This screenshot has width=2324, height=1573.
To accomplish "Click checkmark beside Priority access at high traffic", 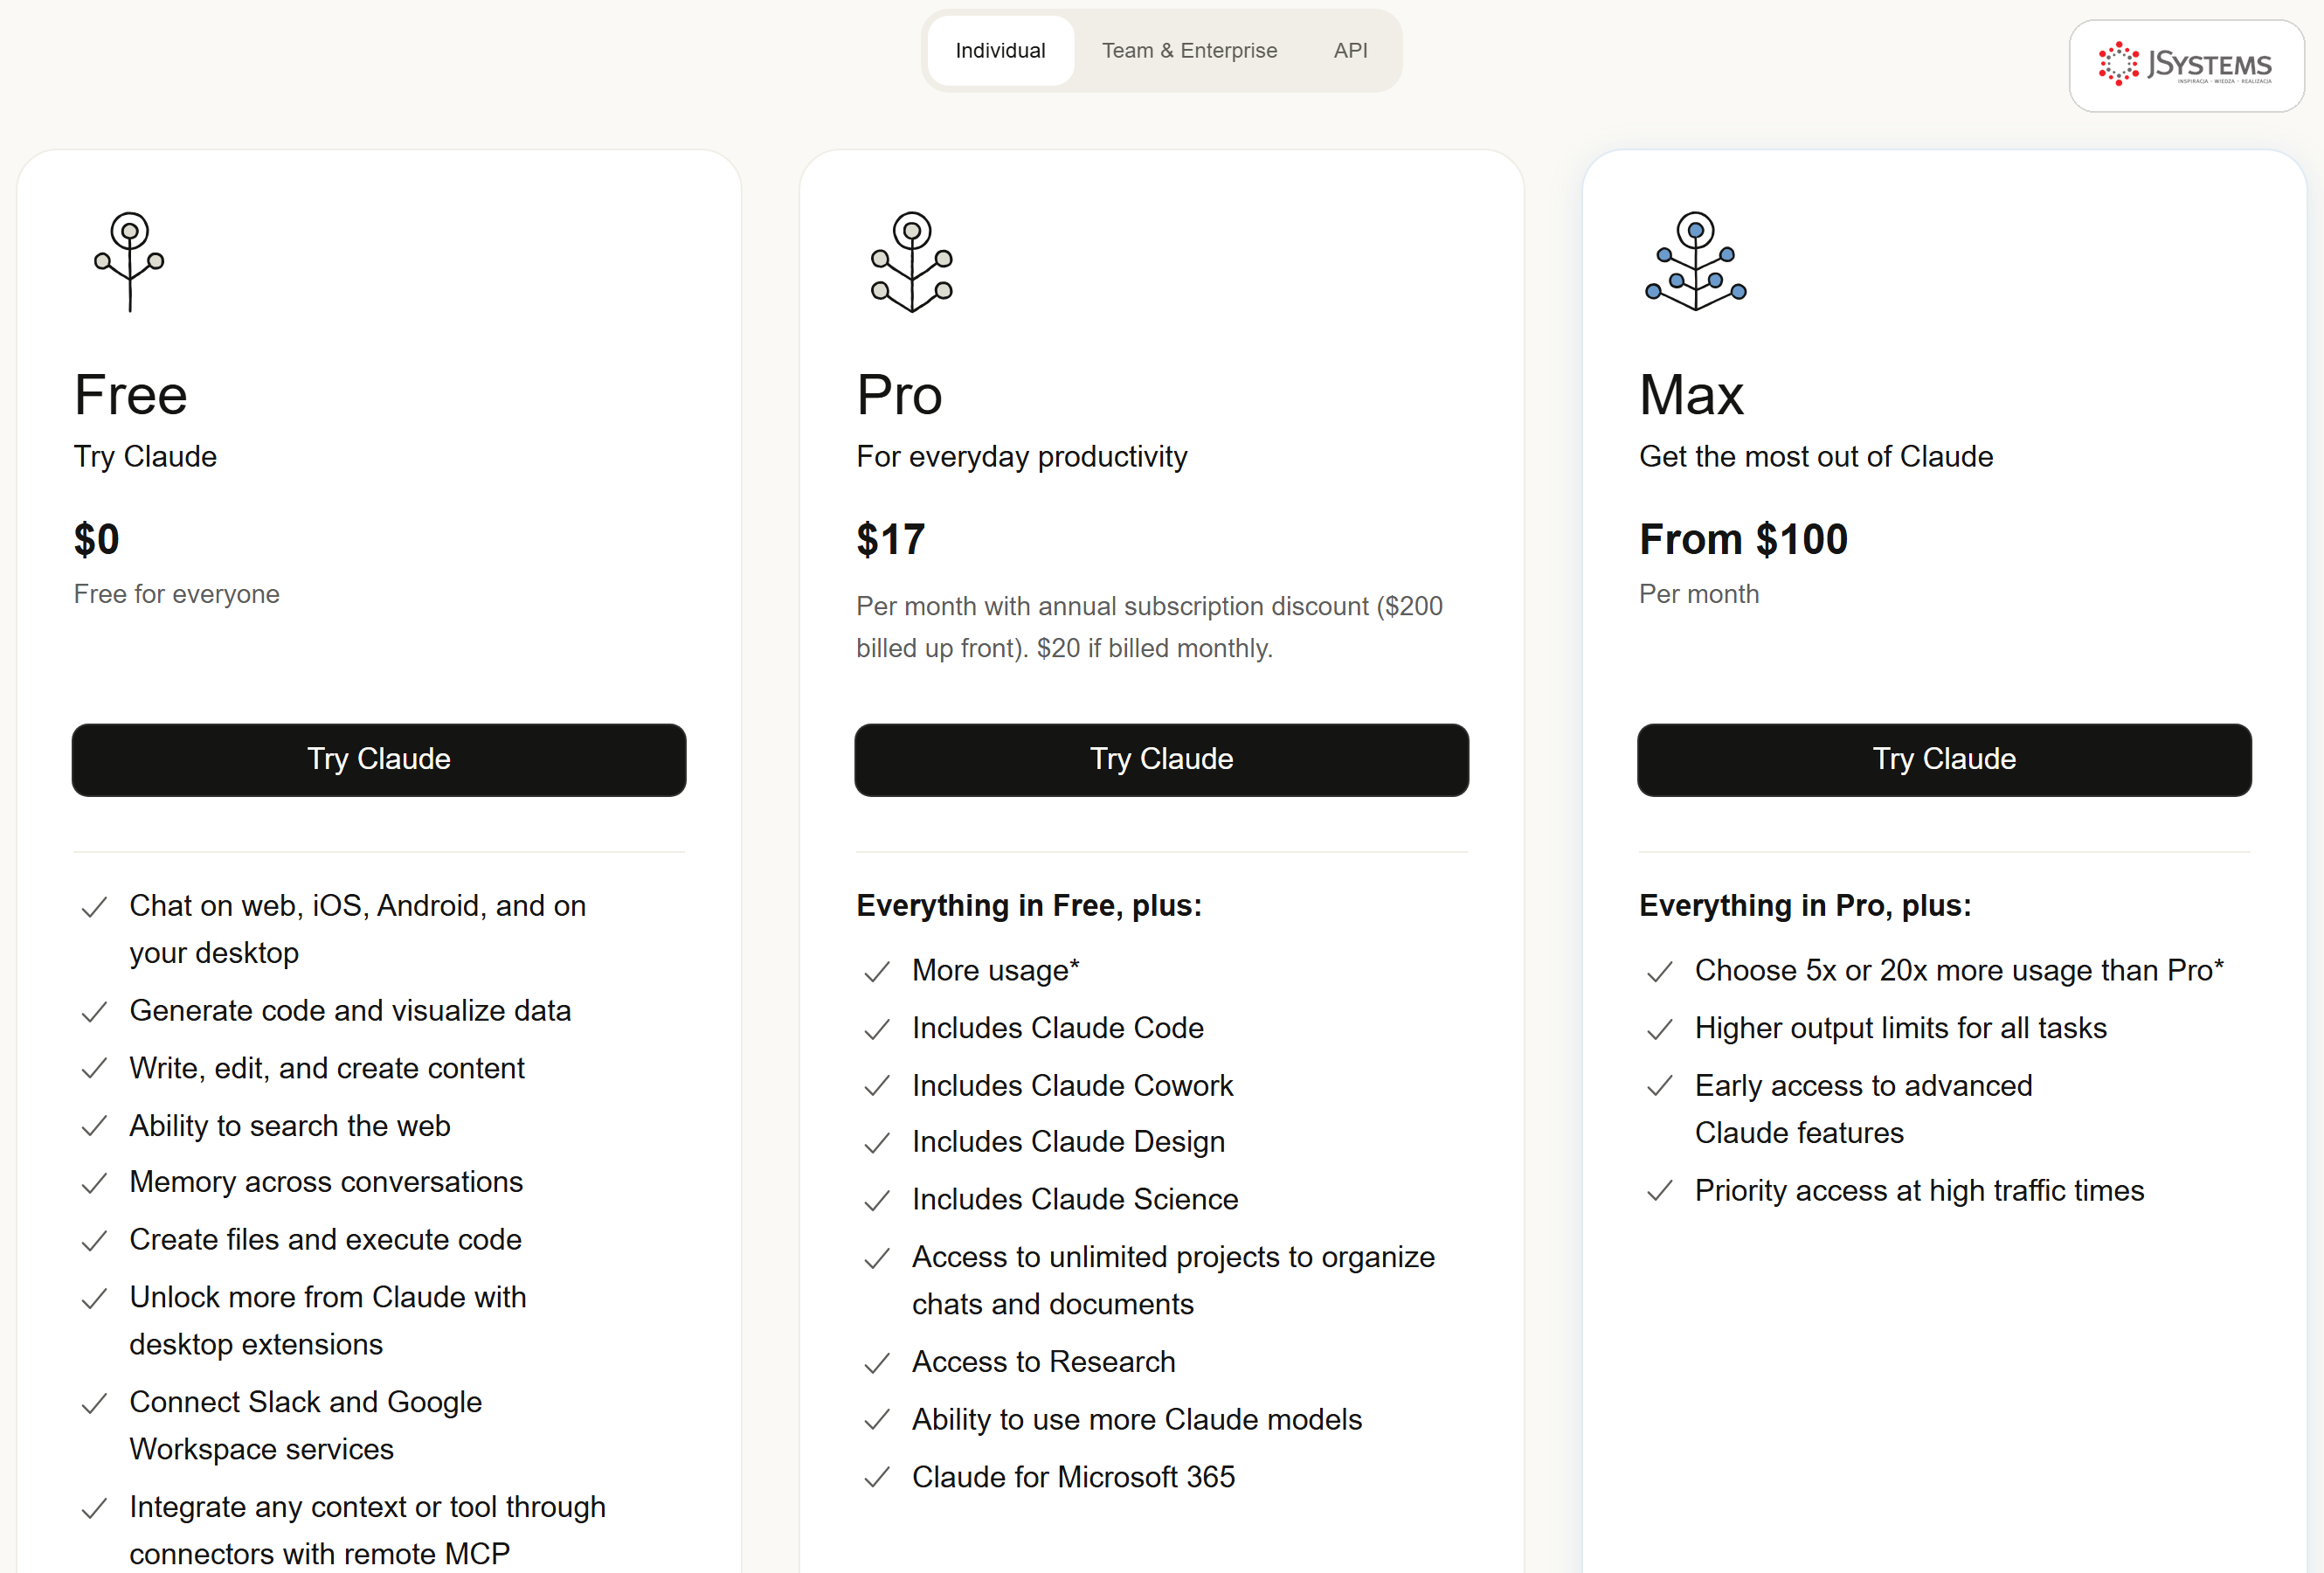I will click(x=1660, y=1191).
